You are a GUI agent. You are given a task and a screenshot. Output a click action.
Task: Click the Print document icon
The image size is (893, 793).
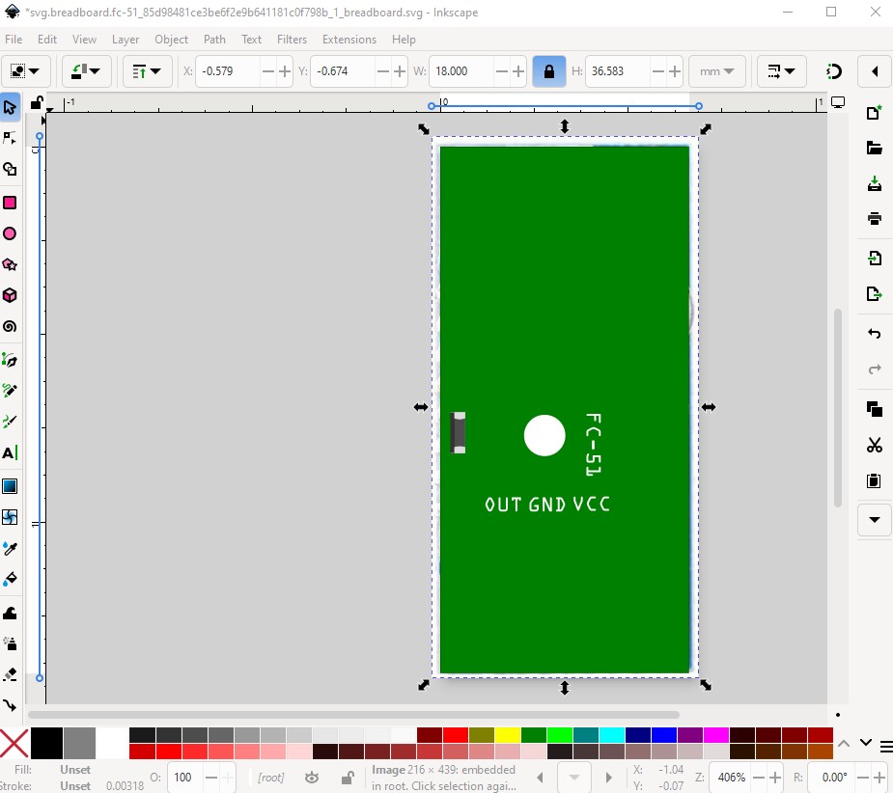[x=874, y=219]
